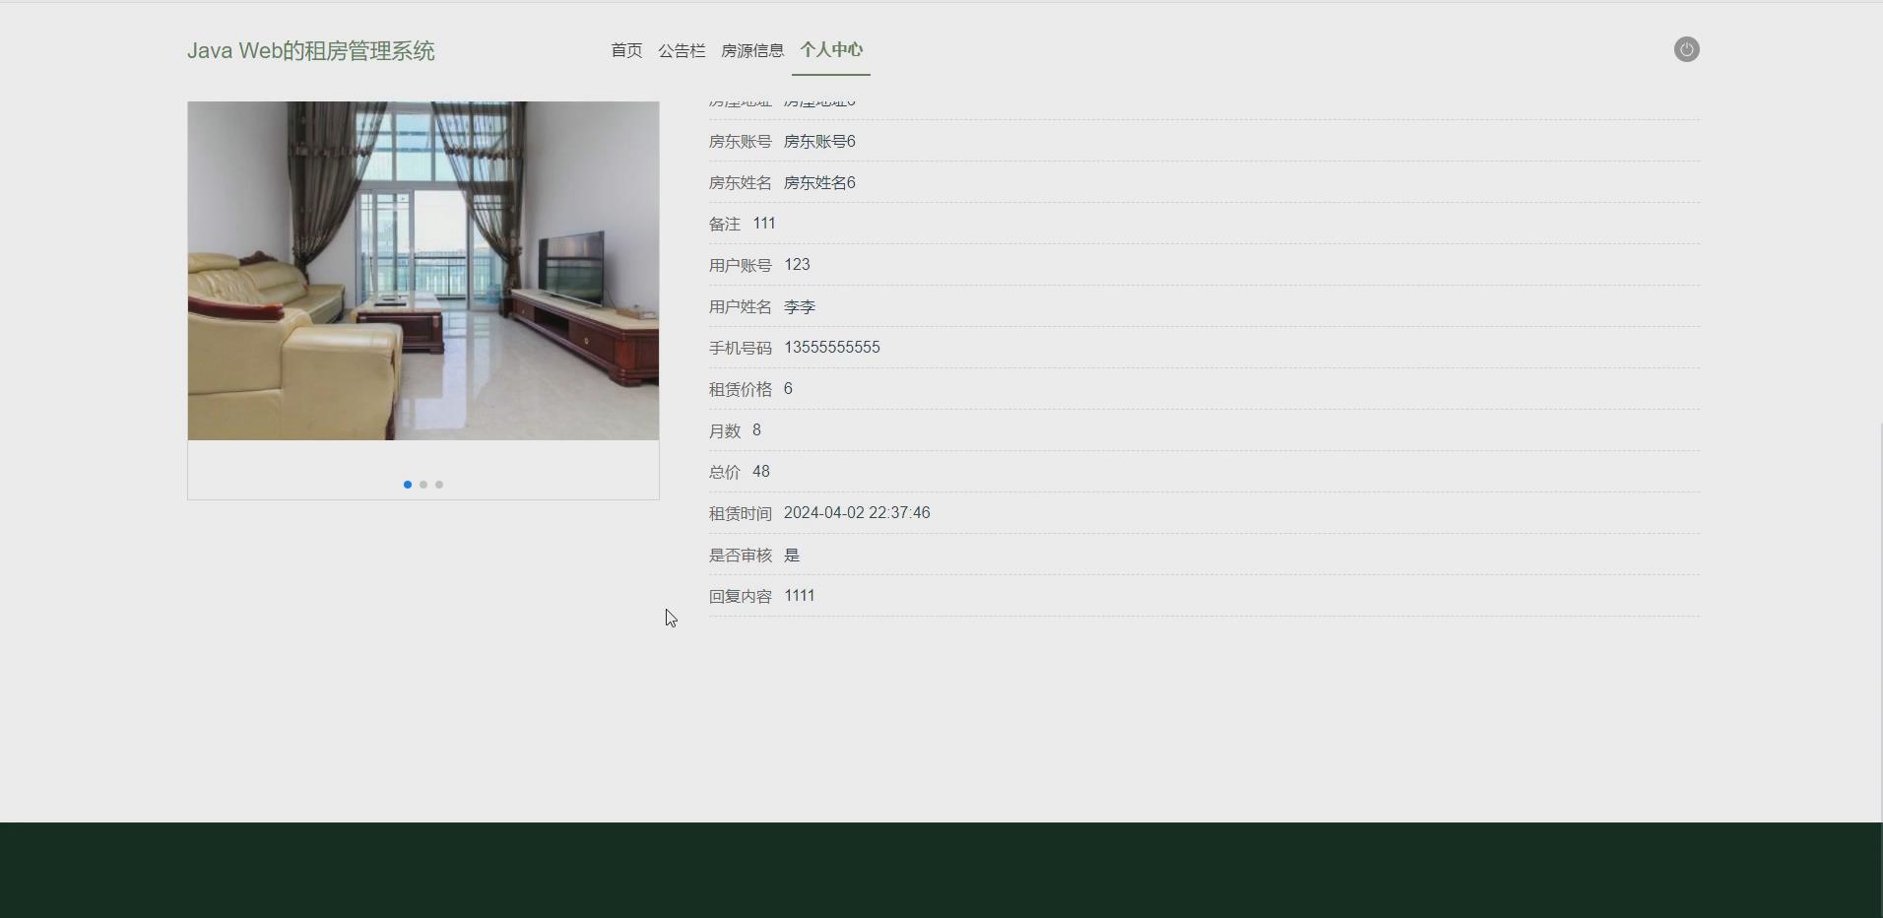Click the Java Web租房管理系统 site title
Viewport: 1883px width, 918px height.
[x=310, y=50]
